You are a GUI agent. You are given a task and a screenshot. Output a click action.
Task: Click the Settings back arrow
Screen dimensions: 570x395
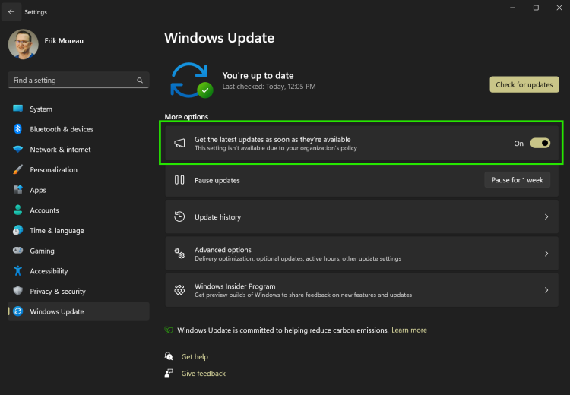(11, 12)
